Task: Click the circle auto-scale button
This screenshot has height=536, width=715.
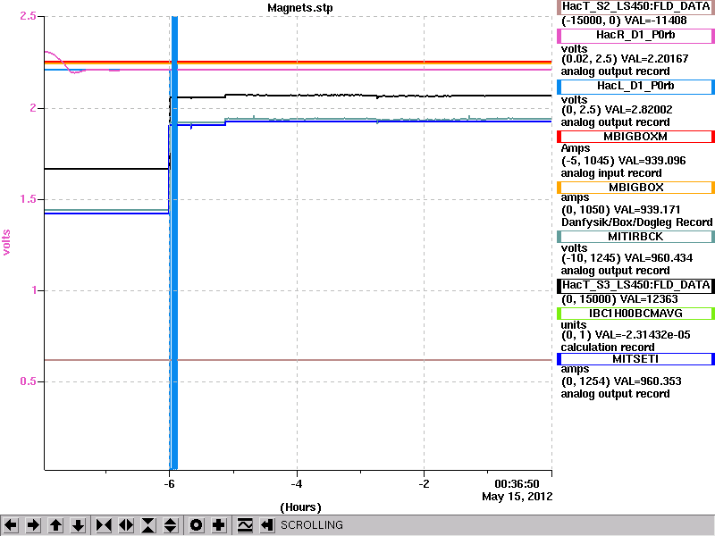Action: pyautogui.click(x=196, y=525)
